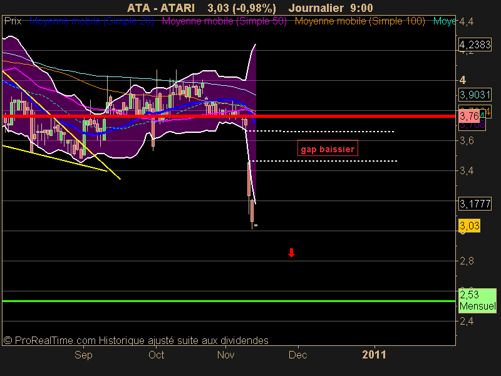Click the '3,03 (-0,98%)' quote in title

(x=242, y=8)
